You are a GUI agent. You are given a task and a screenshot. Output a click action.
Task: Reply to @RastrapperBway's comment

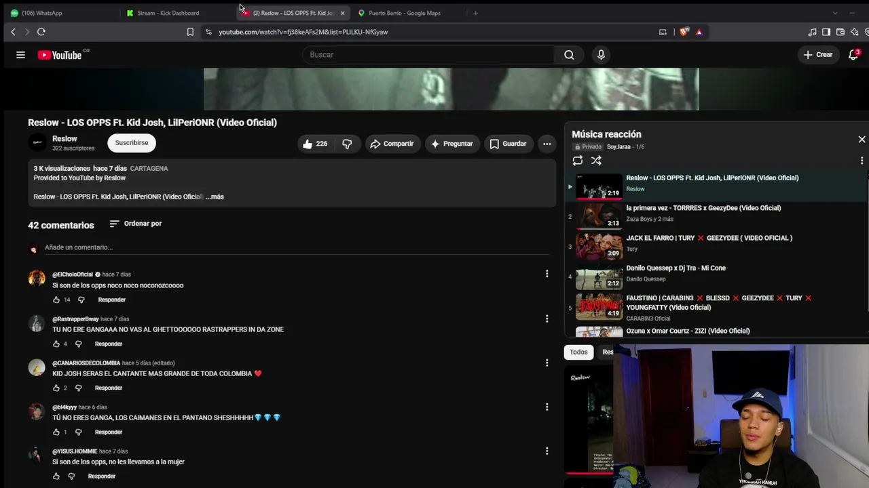[109, 344]
